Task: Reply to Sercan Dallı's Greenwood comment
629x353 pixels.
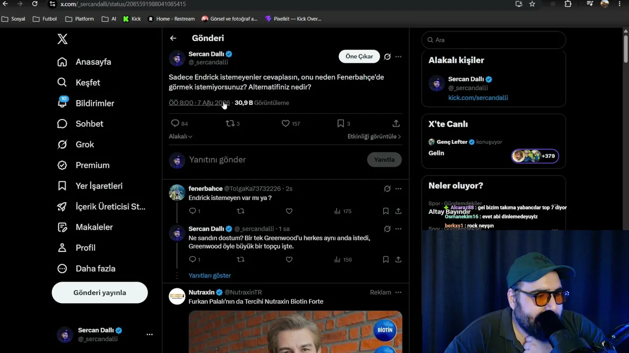Action: [x=193, y=259]
